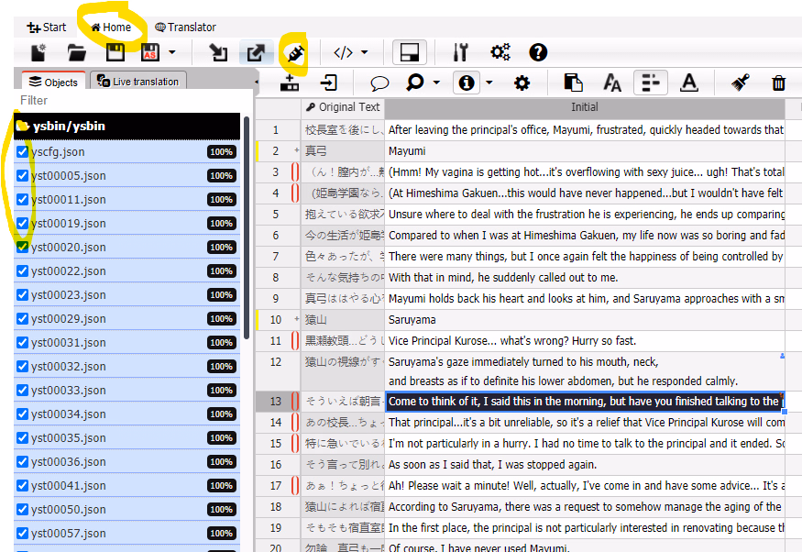Open the Save As dropdown arrow
The image size is (802, 552).
point(171,52)
